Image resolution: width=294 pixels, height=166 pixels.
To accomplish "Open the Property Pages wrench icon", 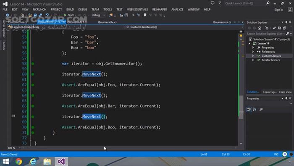I will click(x=261, y=110).
